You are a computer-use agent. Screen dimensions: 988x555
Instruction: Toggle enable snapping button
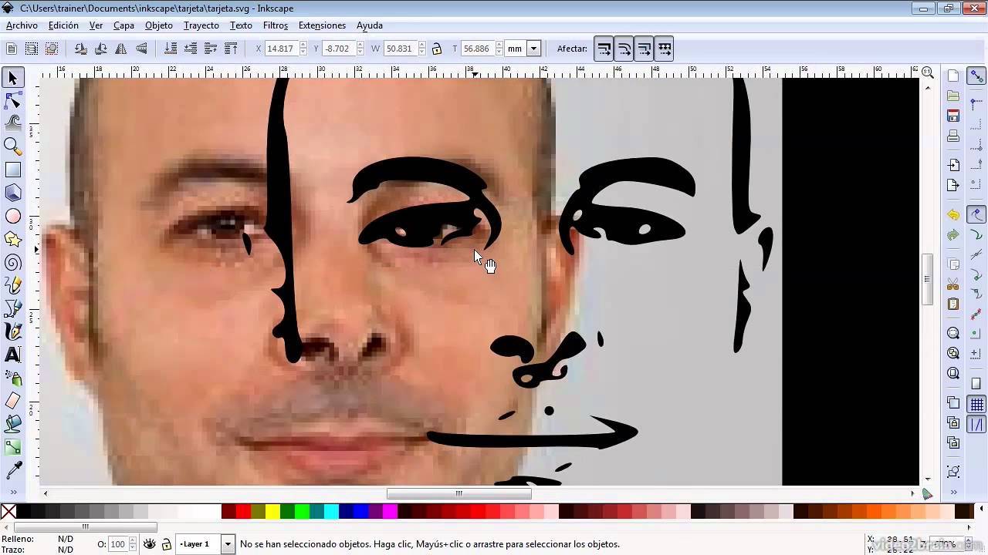977,76
